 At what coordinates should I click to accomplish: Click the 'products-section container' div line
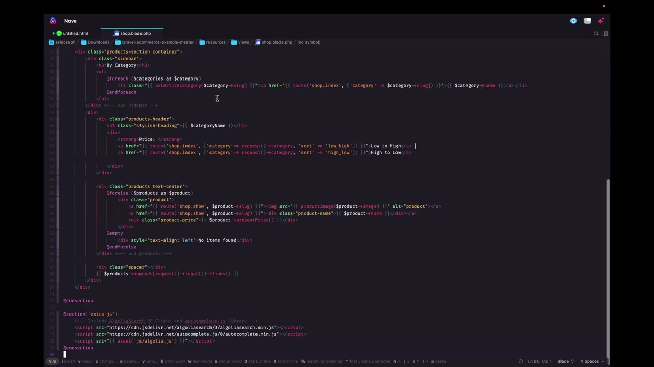click(128, 51)
